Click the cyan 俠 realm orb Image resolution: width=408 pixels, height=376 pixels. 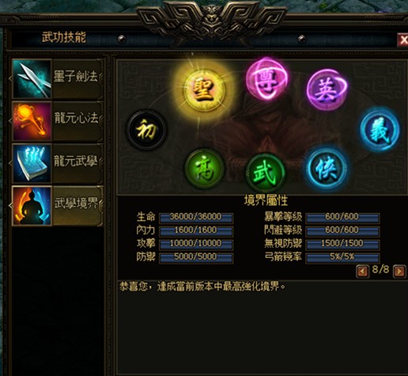click(x=327, y=169)
